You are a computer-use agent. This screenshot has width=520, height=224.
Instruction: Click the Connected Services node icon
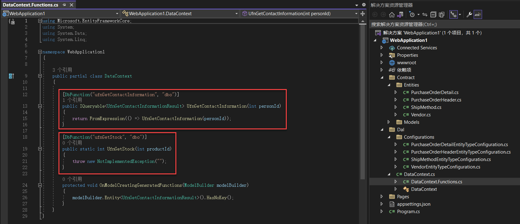pyautogui.click(x=392, y=48)
